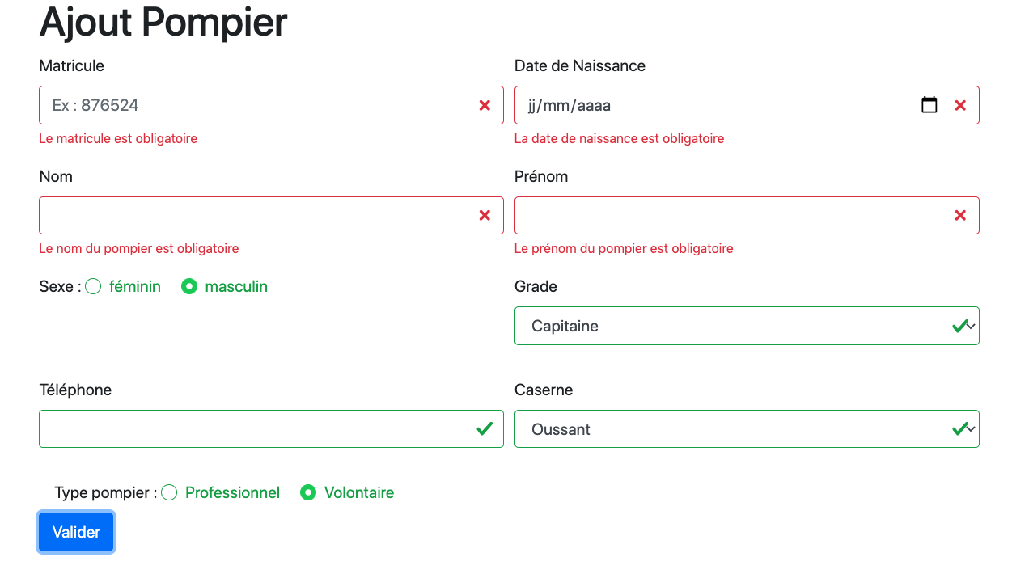Choose Volontaire as pompier type
Screen dimensions: 1012x578
coord(308,492)
